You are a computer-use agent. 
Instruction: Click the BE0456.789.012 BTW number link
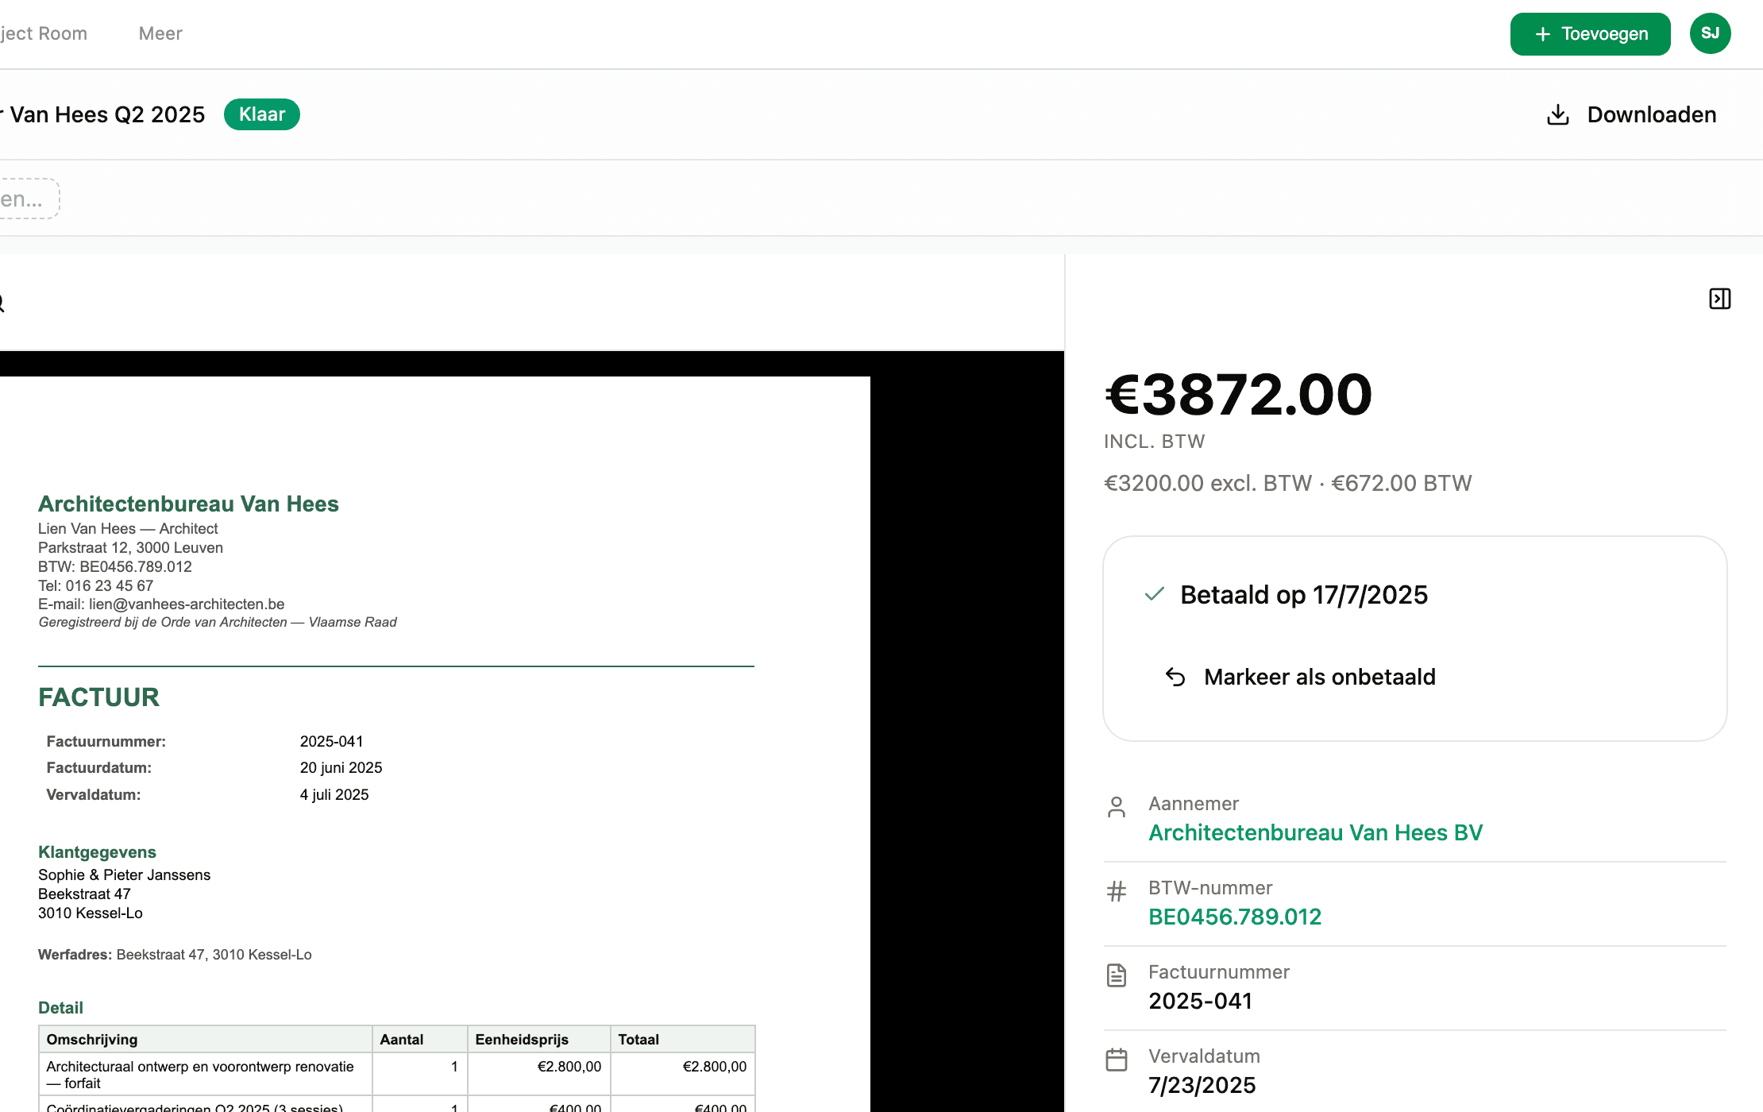(1235, 917)
